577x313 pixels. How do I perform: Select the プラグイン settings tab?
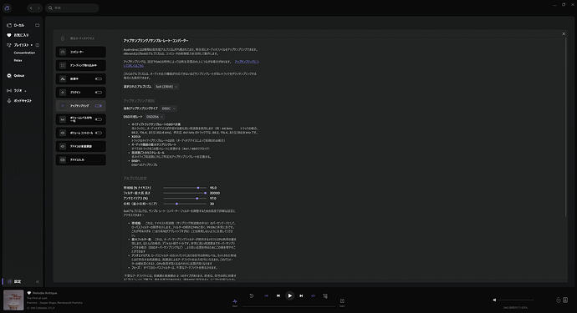coord(80,93)
